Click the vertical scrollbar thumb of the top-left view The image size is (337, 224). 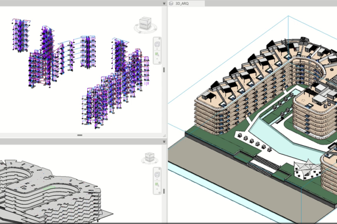click(x=164, y=70)
